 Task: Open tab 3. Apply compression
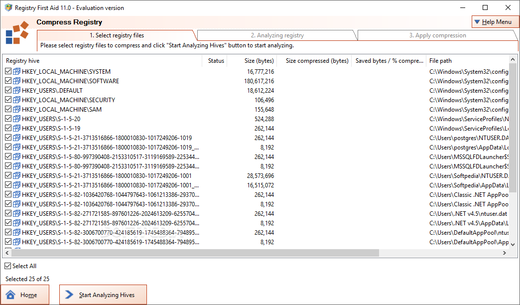[x=437, y=35]
